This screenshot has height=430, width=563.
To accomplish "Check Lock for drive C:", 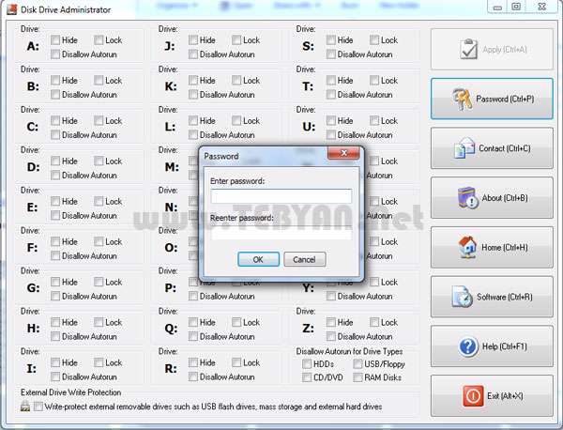I will click(99, 120).
